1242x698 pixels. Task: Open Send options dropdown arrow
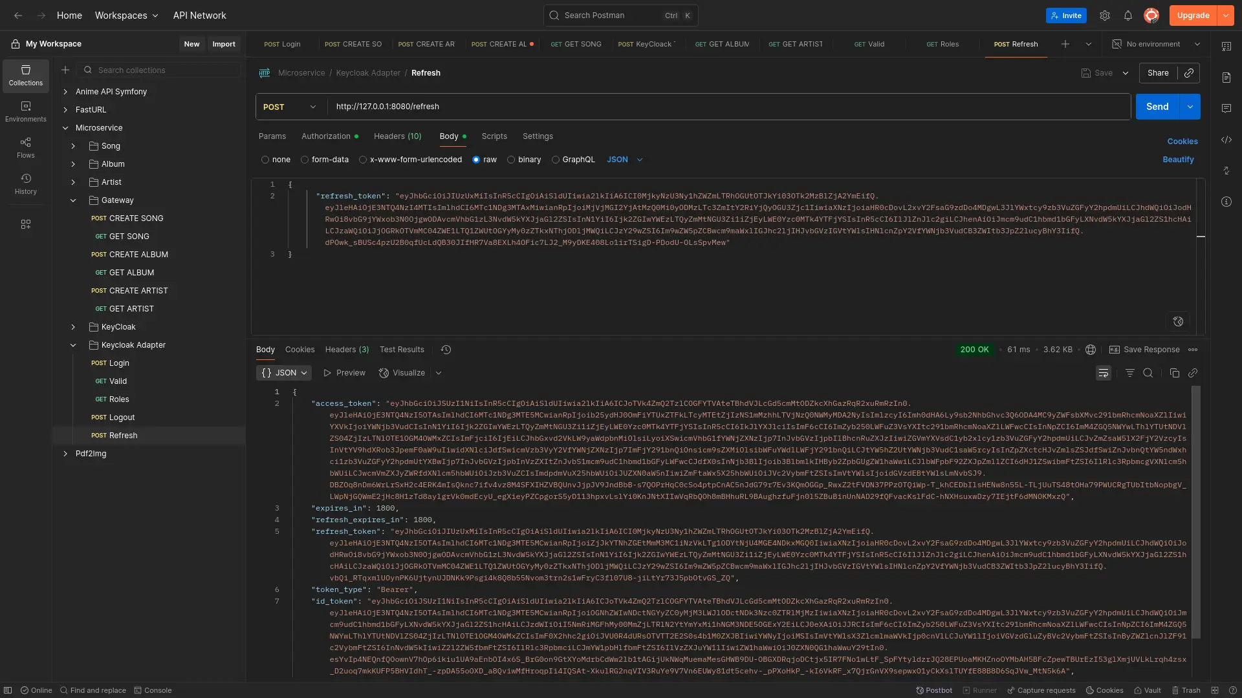tap(1190, 107)
